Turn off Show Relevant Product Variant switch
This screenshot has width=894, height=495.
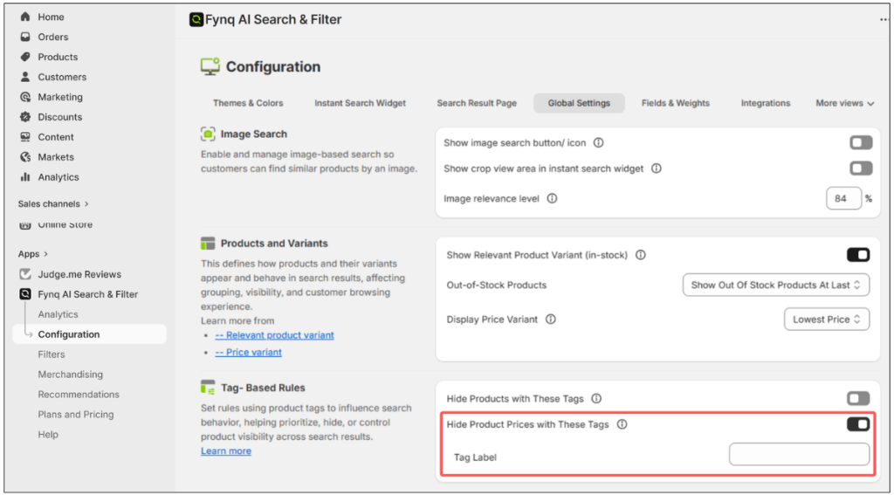[x=858, y=255]
